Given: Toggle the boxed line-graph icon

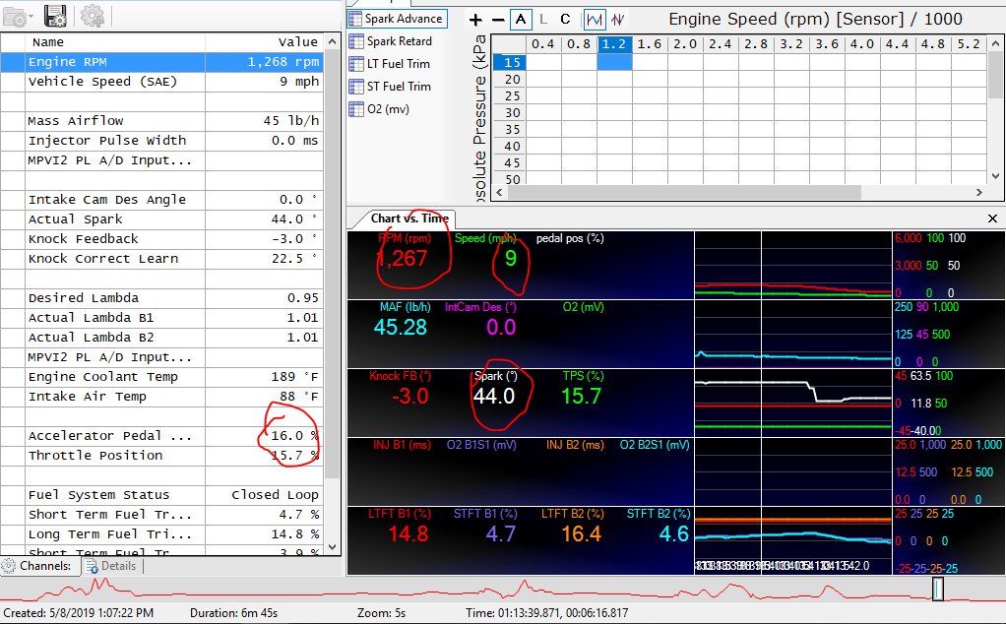Looking at the screenshot, I should coord(595,20).
